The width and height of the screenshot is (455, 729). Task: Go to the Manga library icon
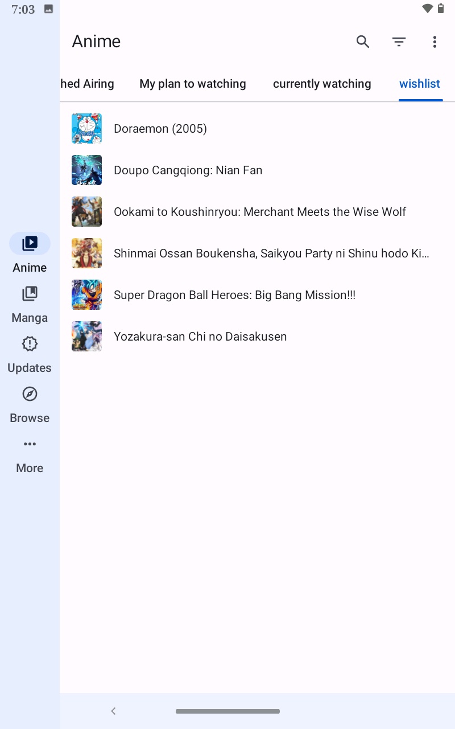pyautogui.click(x=30, y=294)
